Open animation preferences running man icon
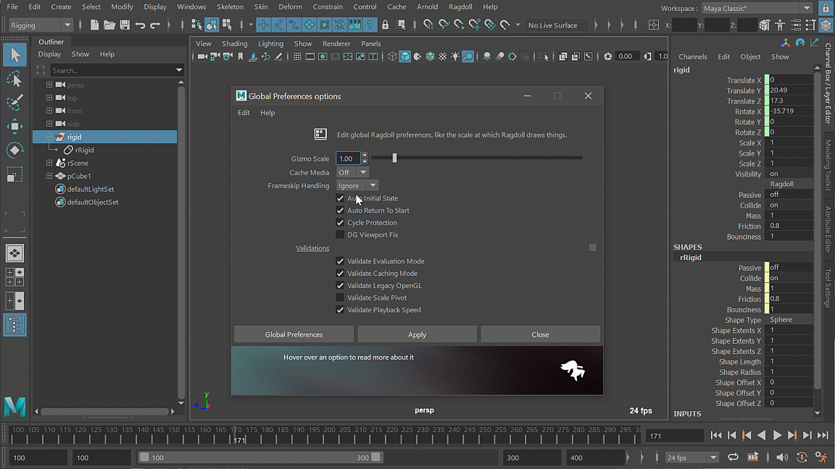 coord(821,457)
